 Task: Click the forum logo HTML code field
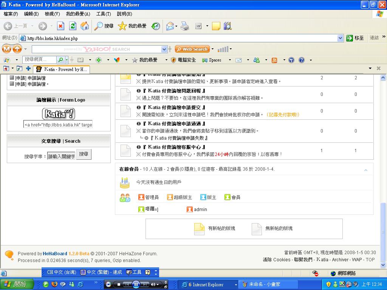coord(58,125)
